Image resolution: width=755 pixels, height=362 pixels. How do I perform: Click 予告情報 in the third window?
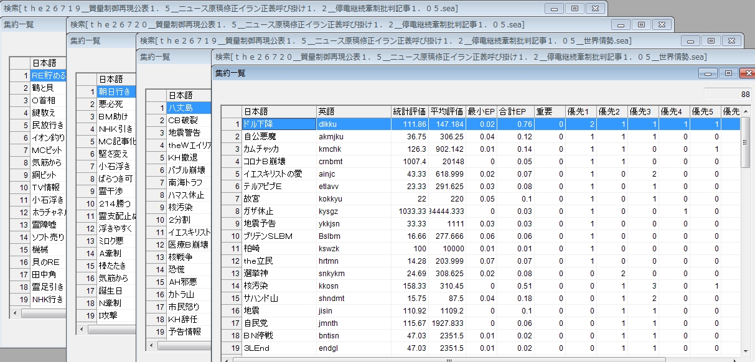coord(189,332)
